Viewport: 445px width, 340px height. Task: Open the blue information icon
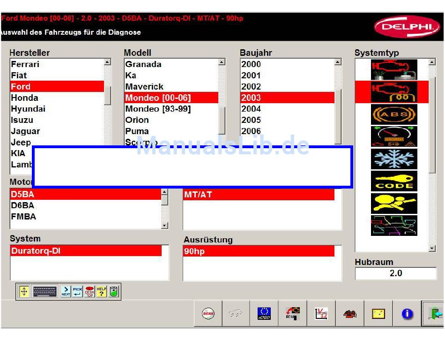pos(407,314)
